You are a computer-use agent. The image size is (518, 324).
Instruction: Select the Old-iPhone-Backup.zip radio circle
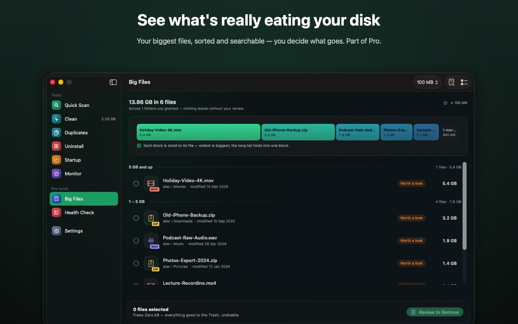136,218
